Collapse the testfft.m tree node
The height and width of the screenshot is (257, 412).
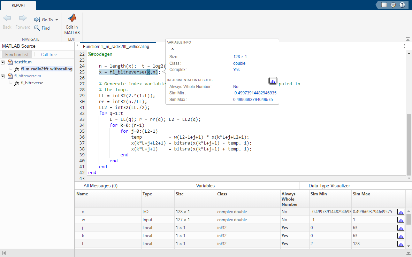click(x=3, y=62)
